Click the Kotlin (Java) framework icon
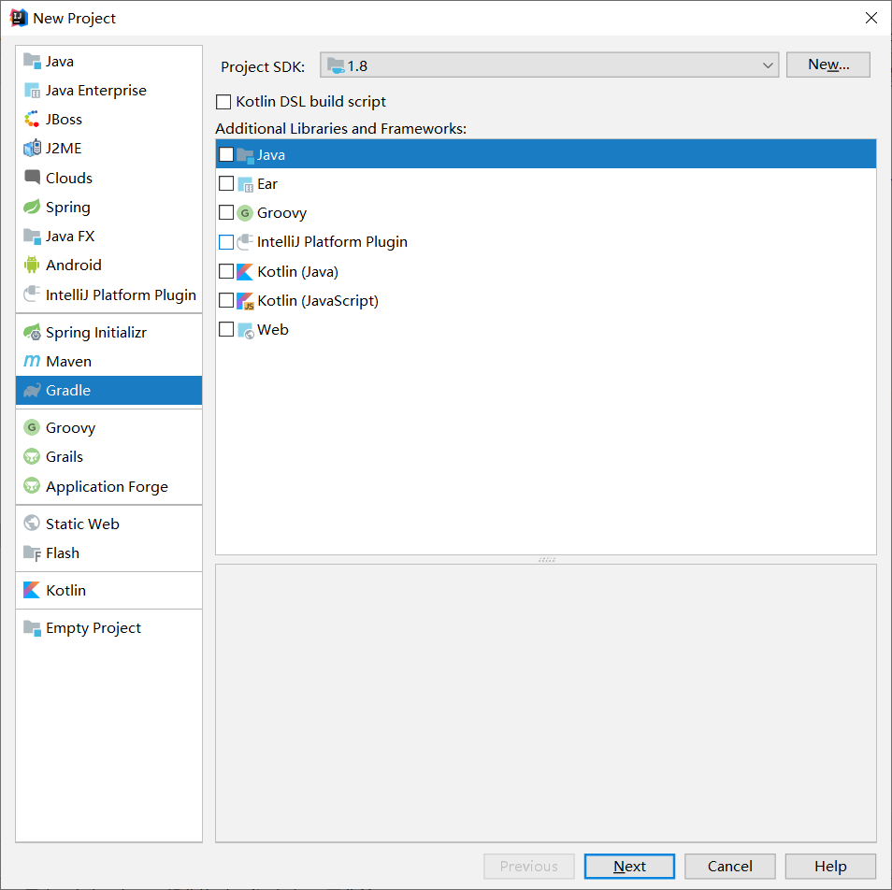Image resolution: width=892 pixels, height=890 pixels. pyautogui.click(x=245, y=272)
